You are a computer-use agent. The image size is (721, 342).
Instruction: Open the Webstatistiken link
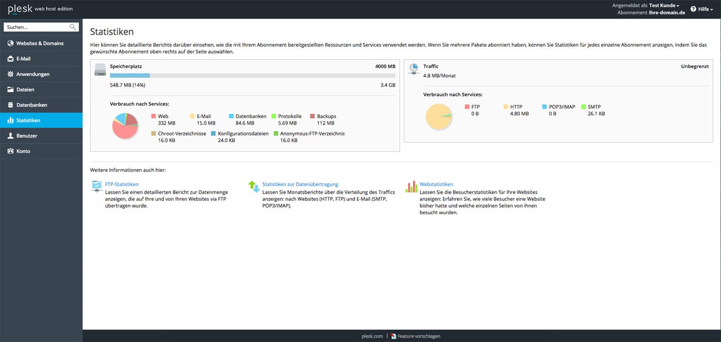[x=436, y=184]
